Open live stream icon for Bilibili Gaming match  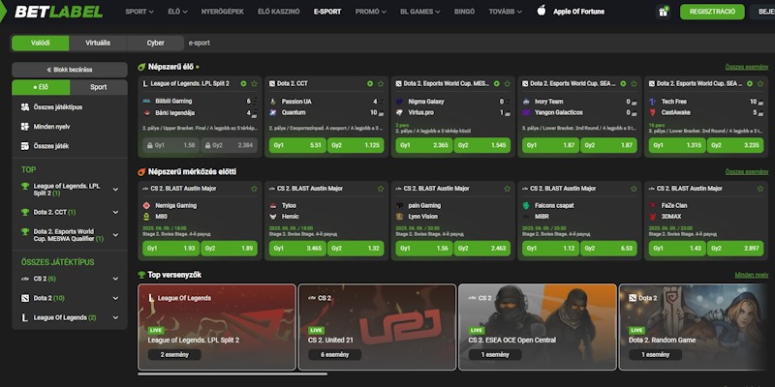point(244,84)
